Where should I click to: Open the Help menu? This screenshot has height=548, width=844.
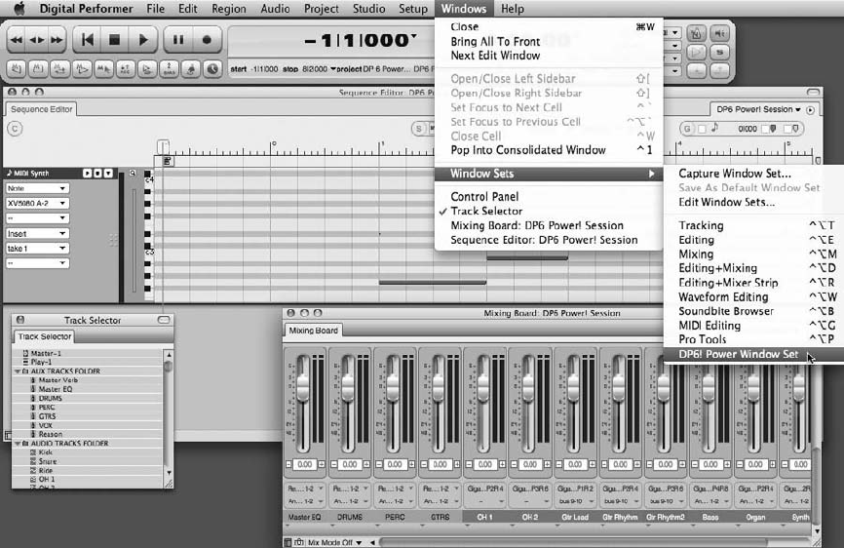coord(513,9)
